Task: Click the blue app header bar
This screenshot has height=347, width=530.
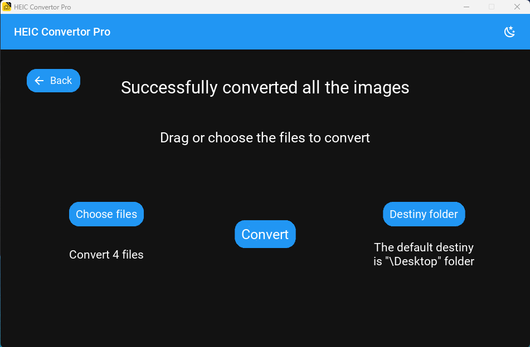Action: pyautogui.click(x=265, y=32)
